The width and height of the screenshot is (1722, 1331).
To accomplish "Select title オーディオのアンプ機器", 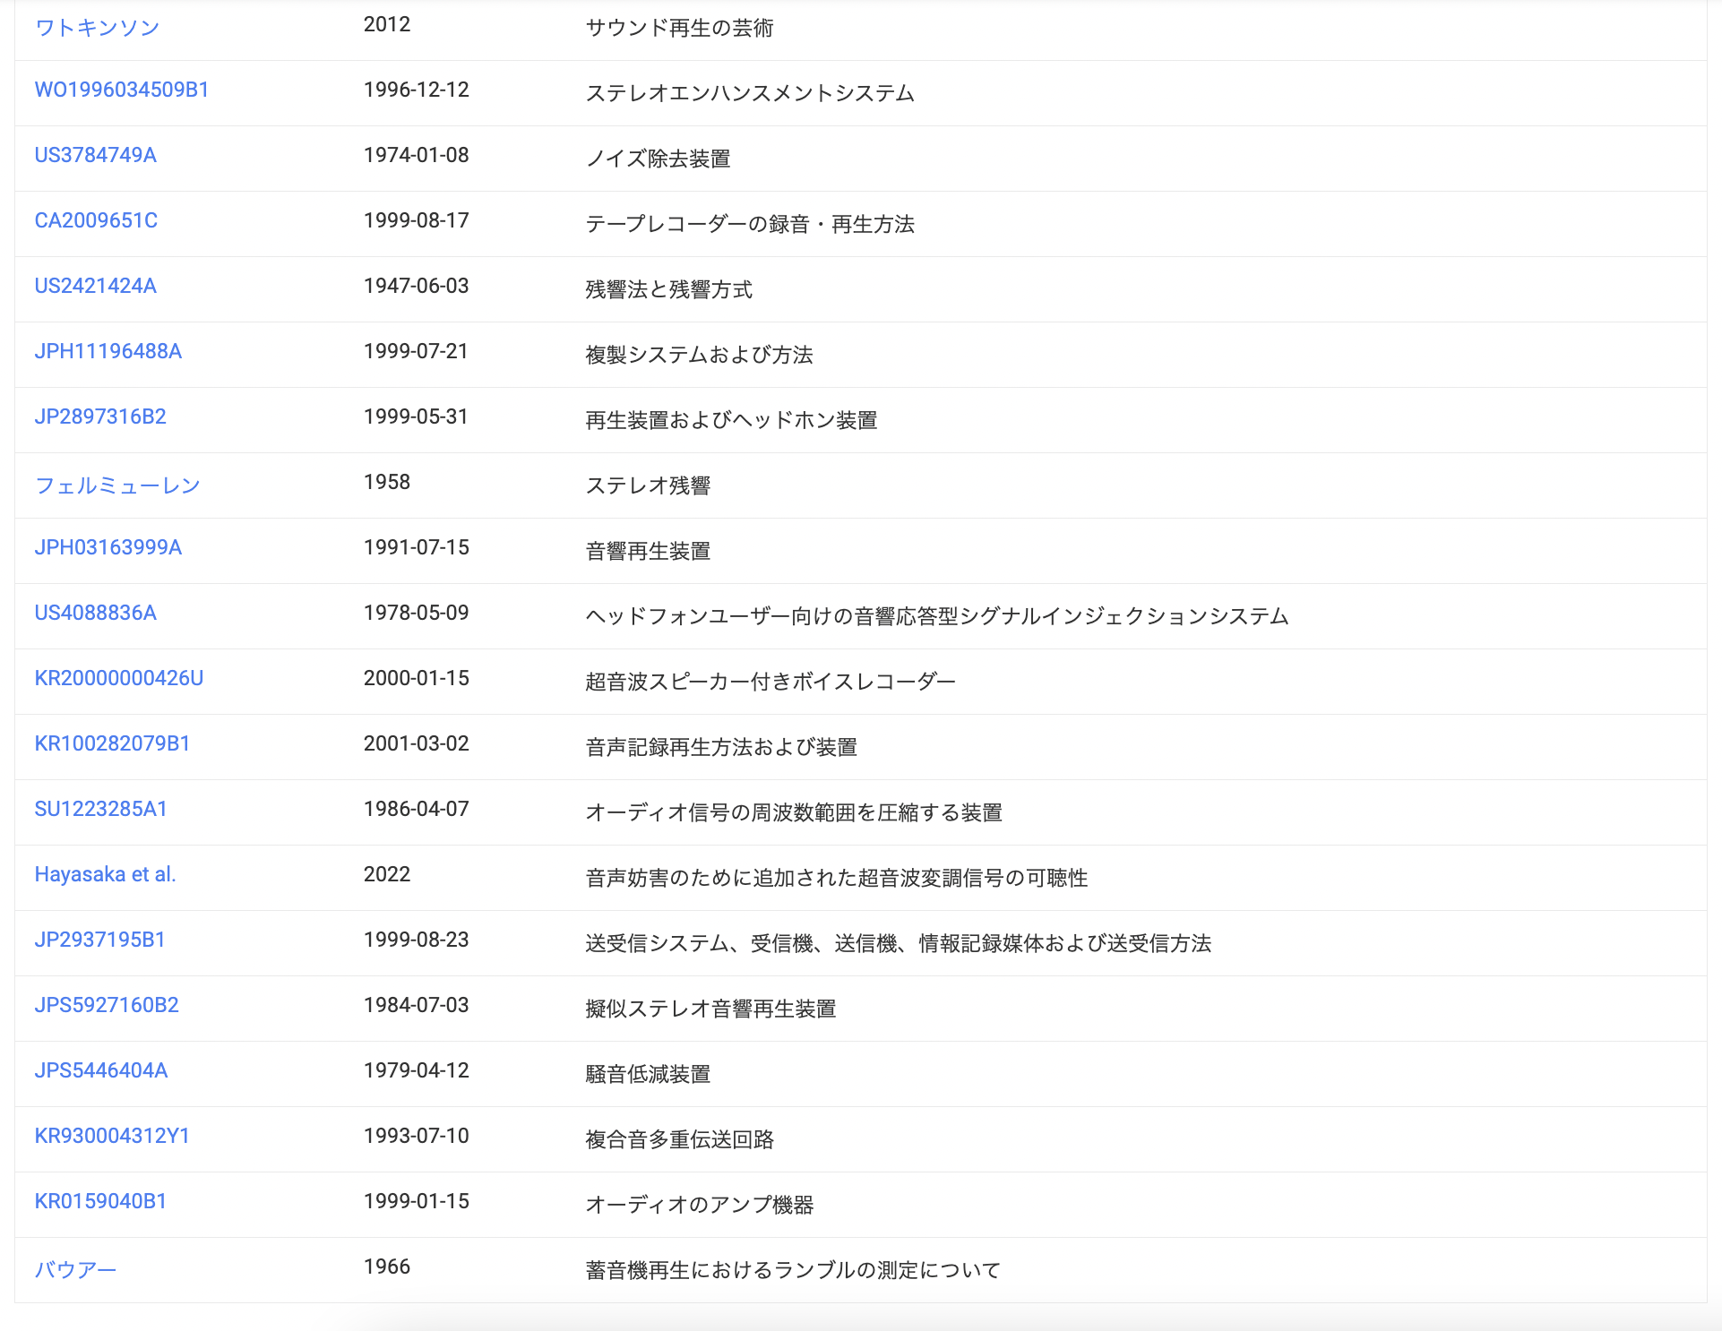I will pyautogui.click(x=699, y=1205).
